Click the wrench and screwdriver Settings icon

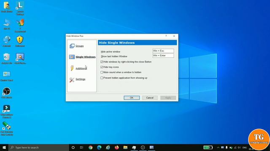(x=72, y=80)
